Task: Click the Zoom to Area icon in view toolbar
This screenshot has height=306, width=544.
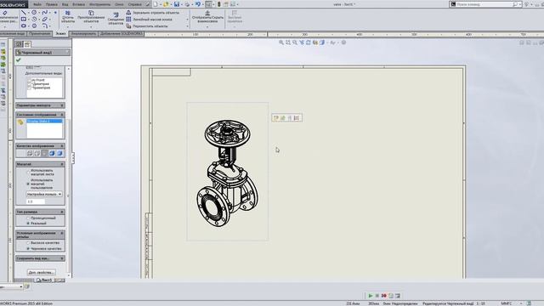Action: 288,42
